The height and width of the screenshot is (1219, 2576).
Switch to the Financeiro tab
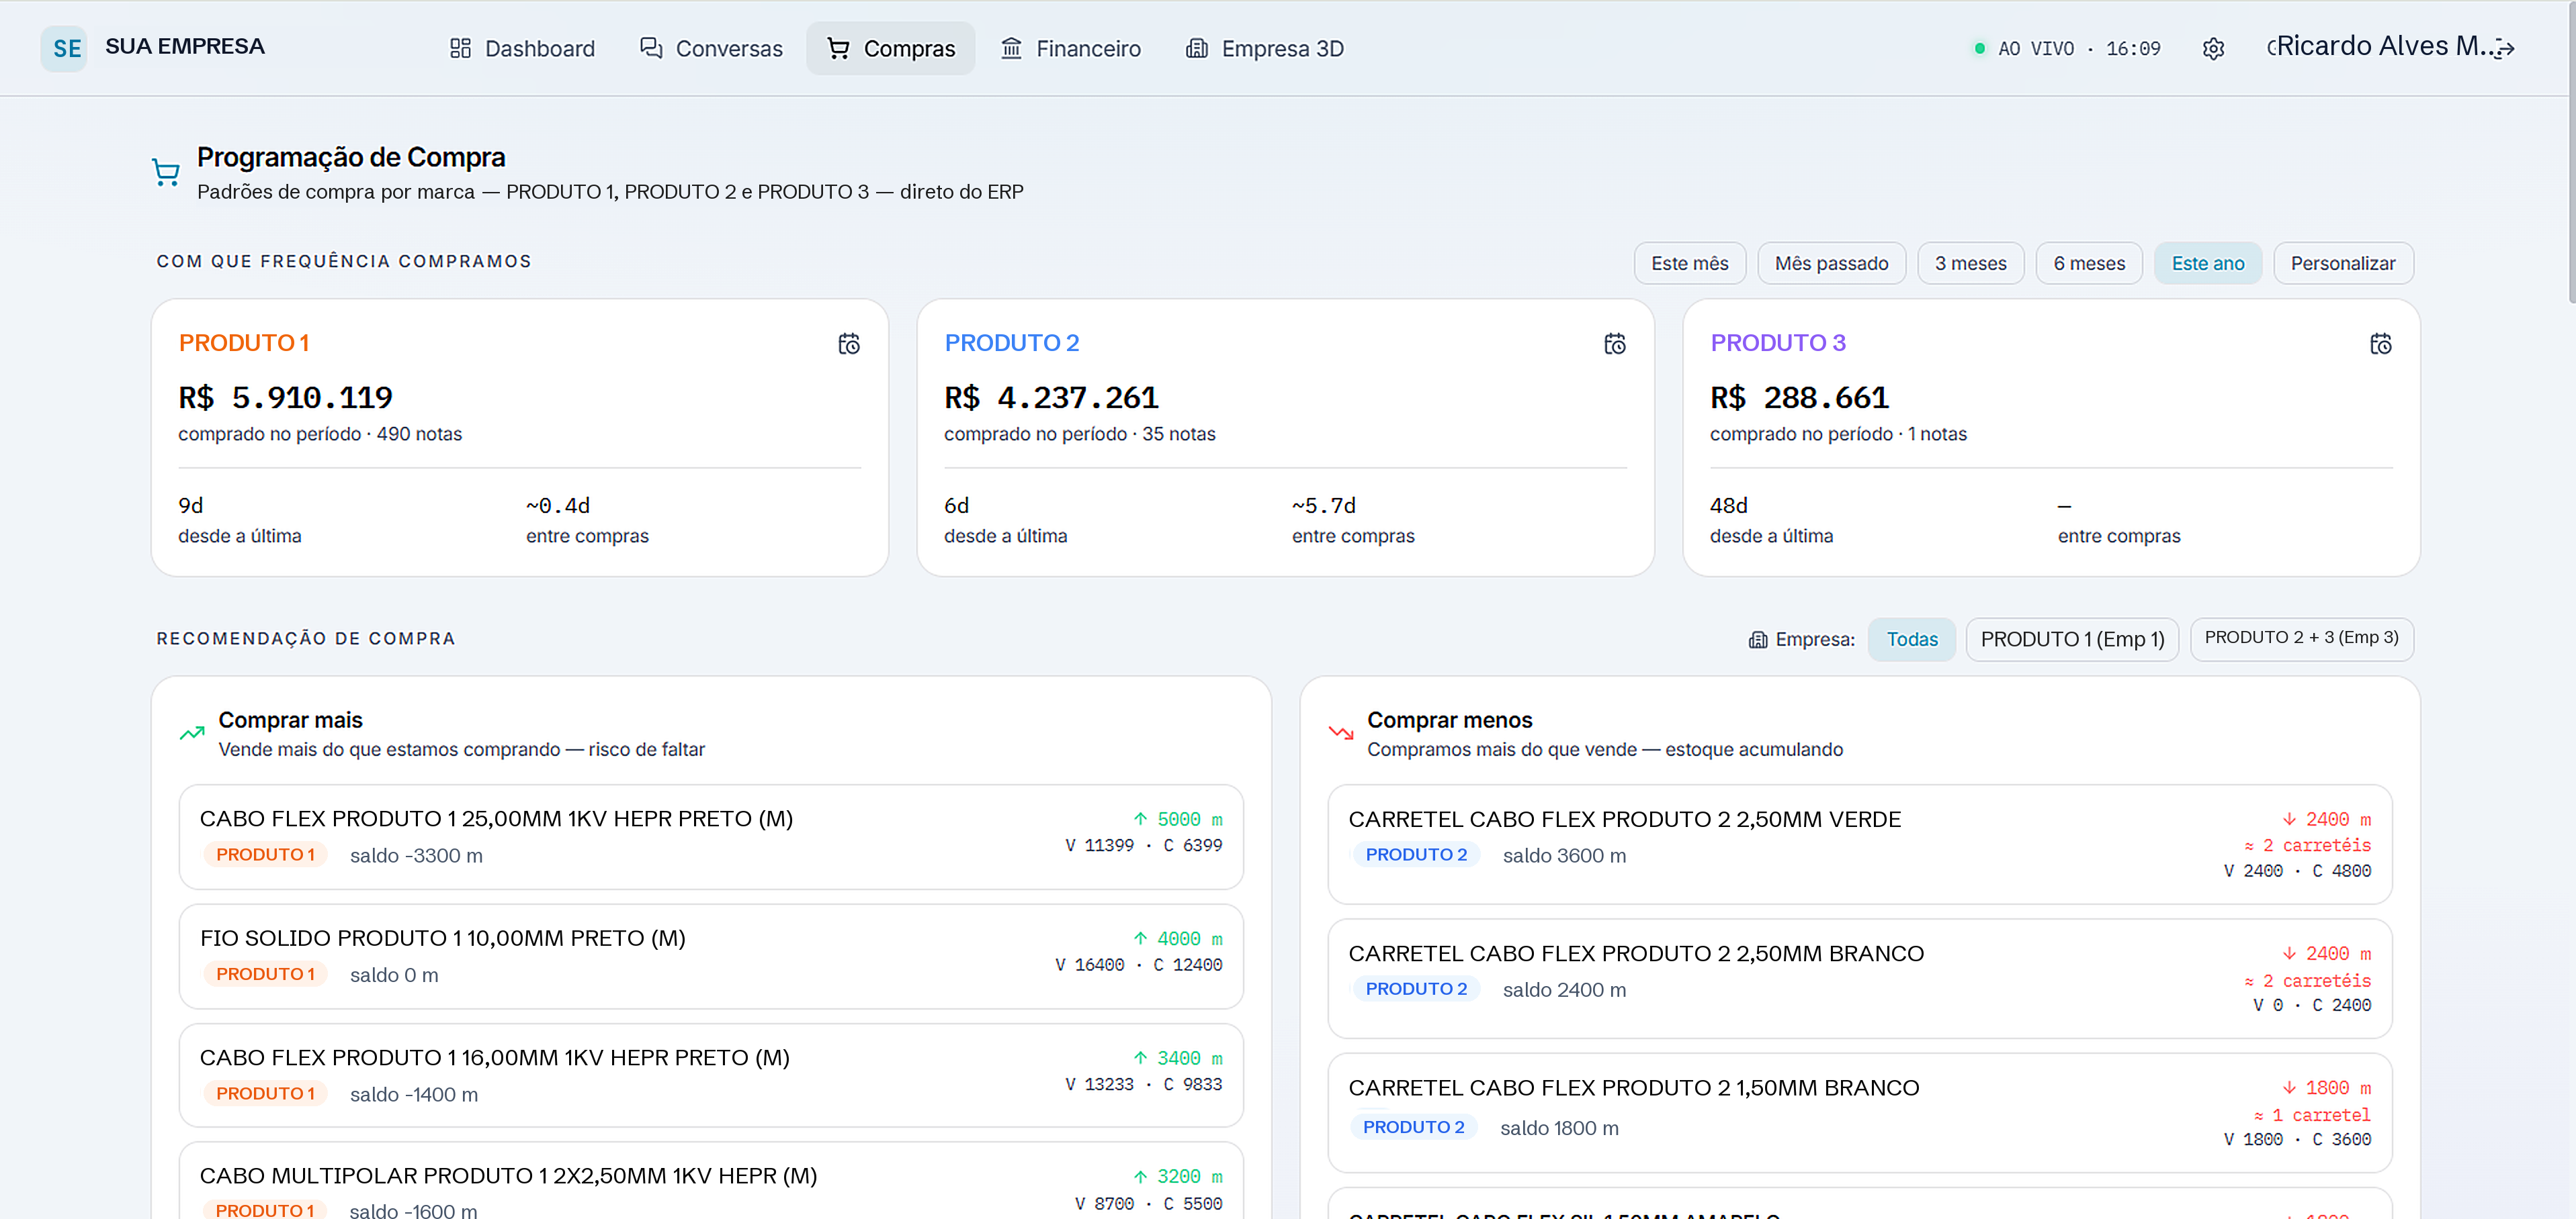[1070, 49]
